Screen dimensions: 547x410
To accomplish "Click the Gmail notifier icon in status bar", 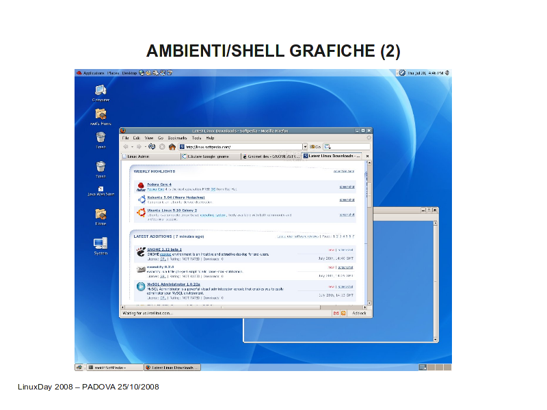I will click(335, 313).
